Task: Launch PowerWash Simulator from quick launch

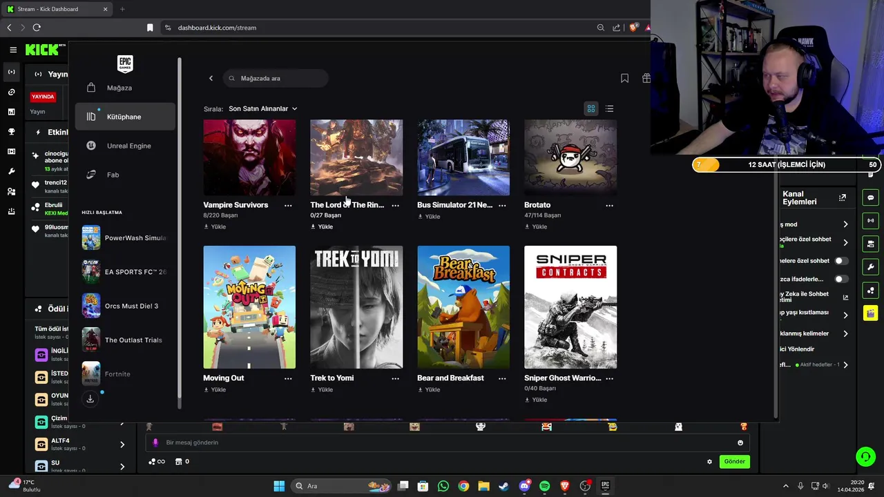Action: coord(124,237)
